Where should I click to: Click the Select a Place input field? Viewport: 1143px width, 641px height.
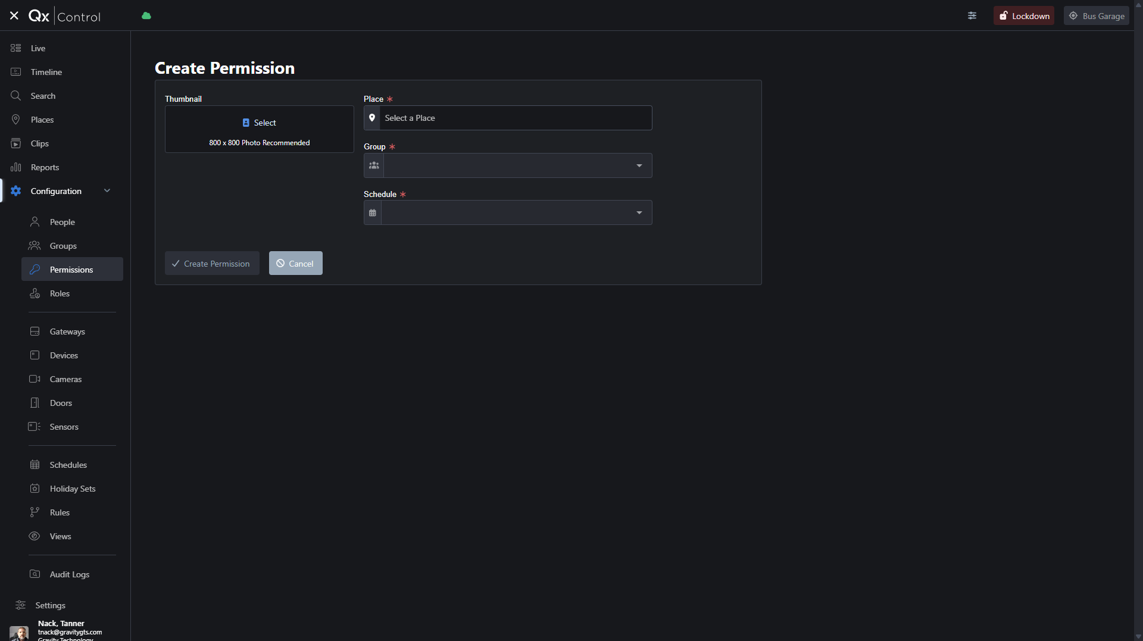515,118
